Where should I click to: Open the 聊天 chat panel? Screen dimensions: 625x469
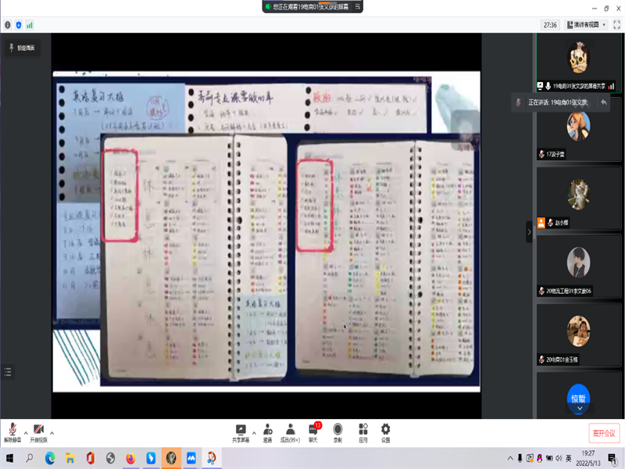(313, 431)
